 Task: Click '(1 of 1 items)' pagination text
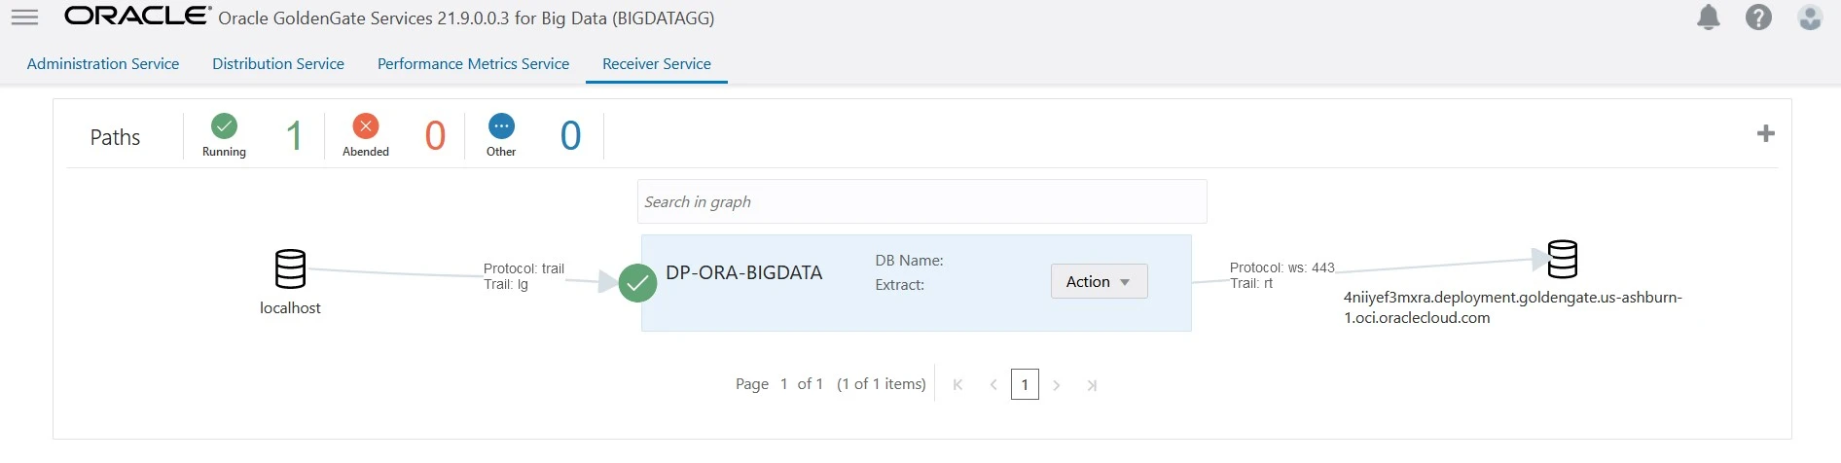(882, 384)
